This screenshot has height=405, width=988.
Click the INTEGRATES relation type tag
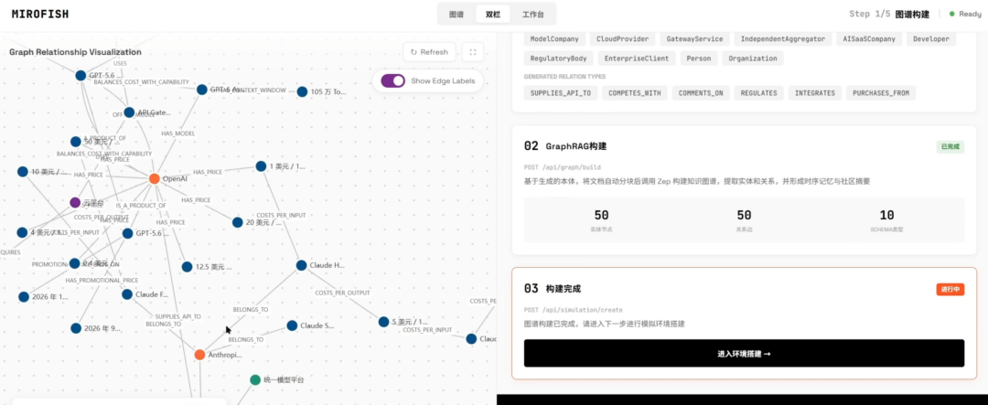click(x=815, y=93)
